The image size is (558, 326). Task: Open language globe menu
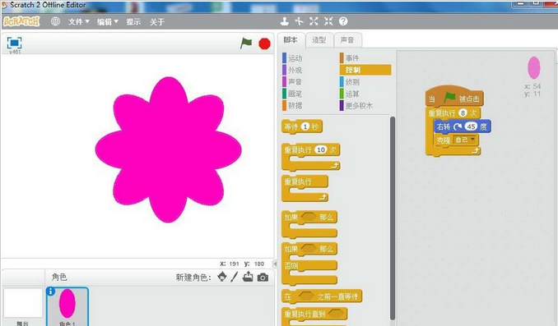coord(55,21)
